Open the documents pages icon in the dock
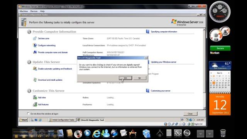Image resolution: width=247 pixels, height=139 pixels. (x=123, y=133)
